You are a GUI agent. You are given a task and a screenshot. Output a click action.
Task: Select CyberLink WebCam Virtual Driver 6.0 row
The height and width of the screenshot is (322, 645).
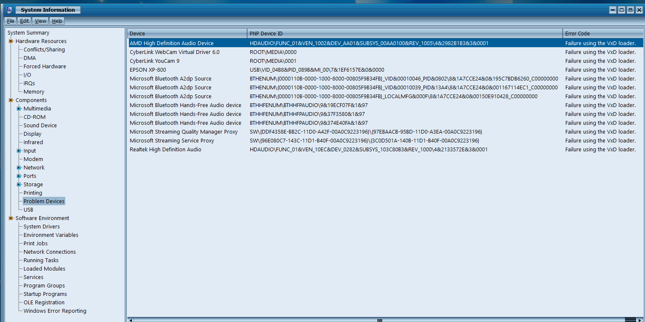click(x=385, y=52)
